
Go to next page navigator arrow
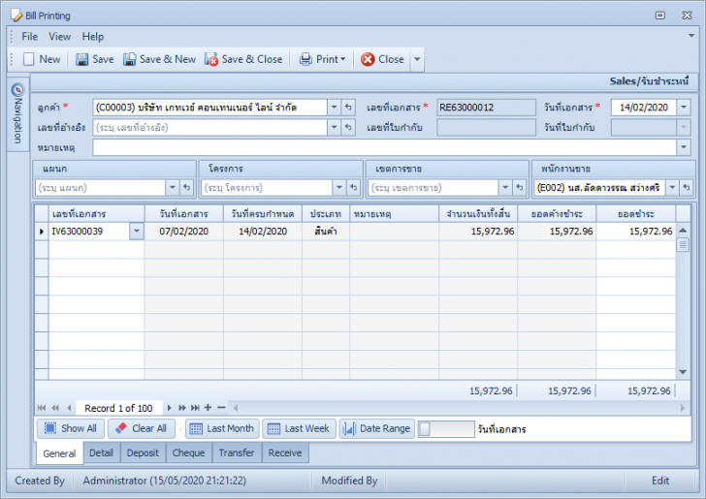182,408
